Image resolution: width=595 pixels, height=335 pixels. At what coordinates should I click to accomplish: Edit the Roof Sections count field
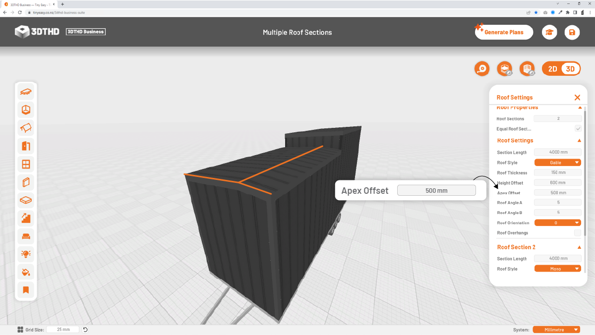(x=558, y=119)
